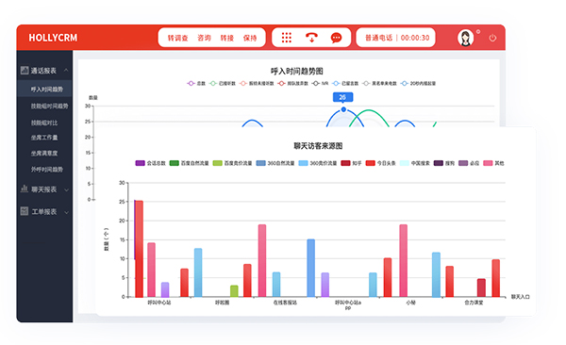Toggle 已留言数 line legend item
Viewport: 566px width, 345px height.
coord(345,83)
